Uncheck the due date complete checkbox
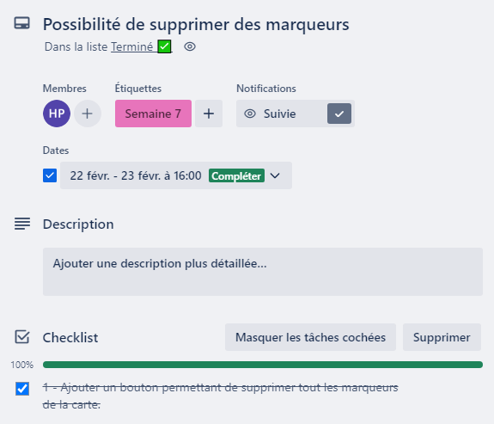This screenshot has width=494, height=424. [50, 175]
